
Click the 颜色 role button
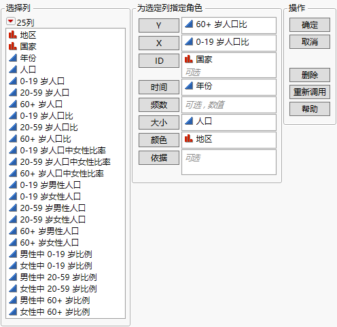159,140
